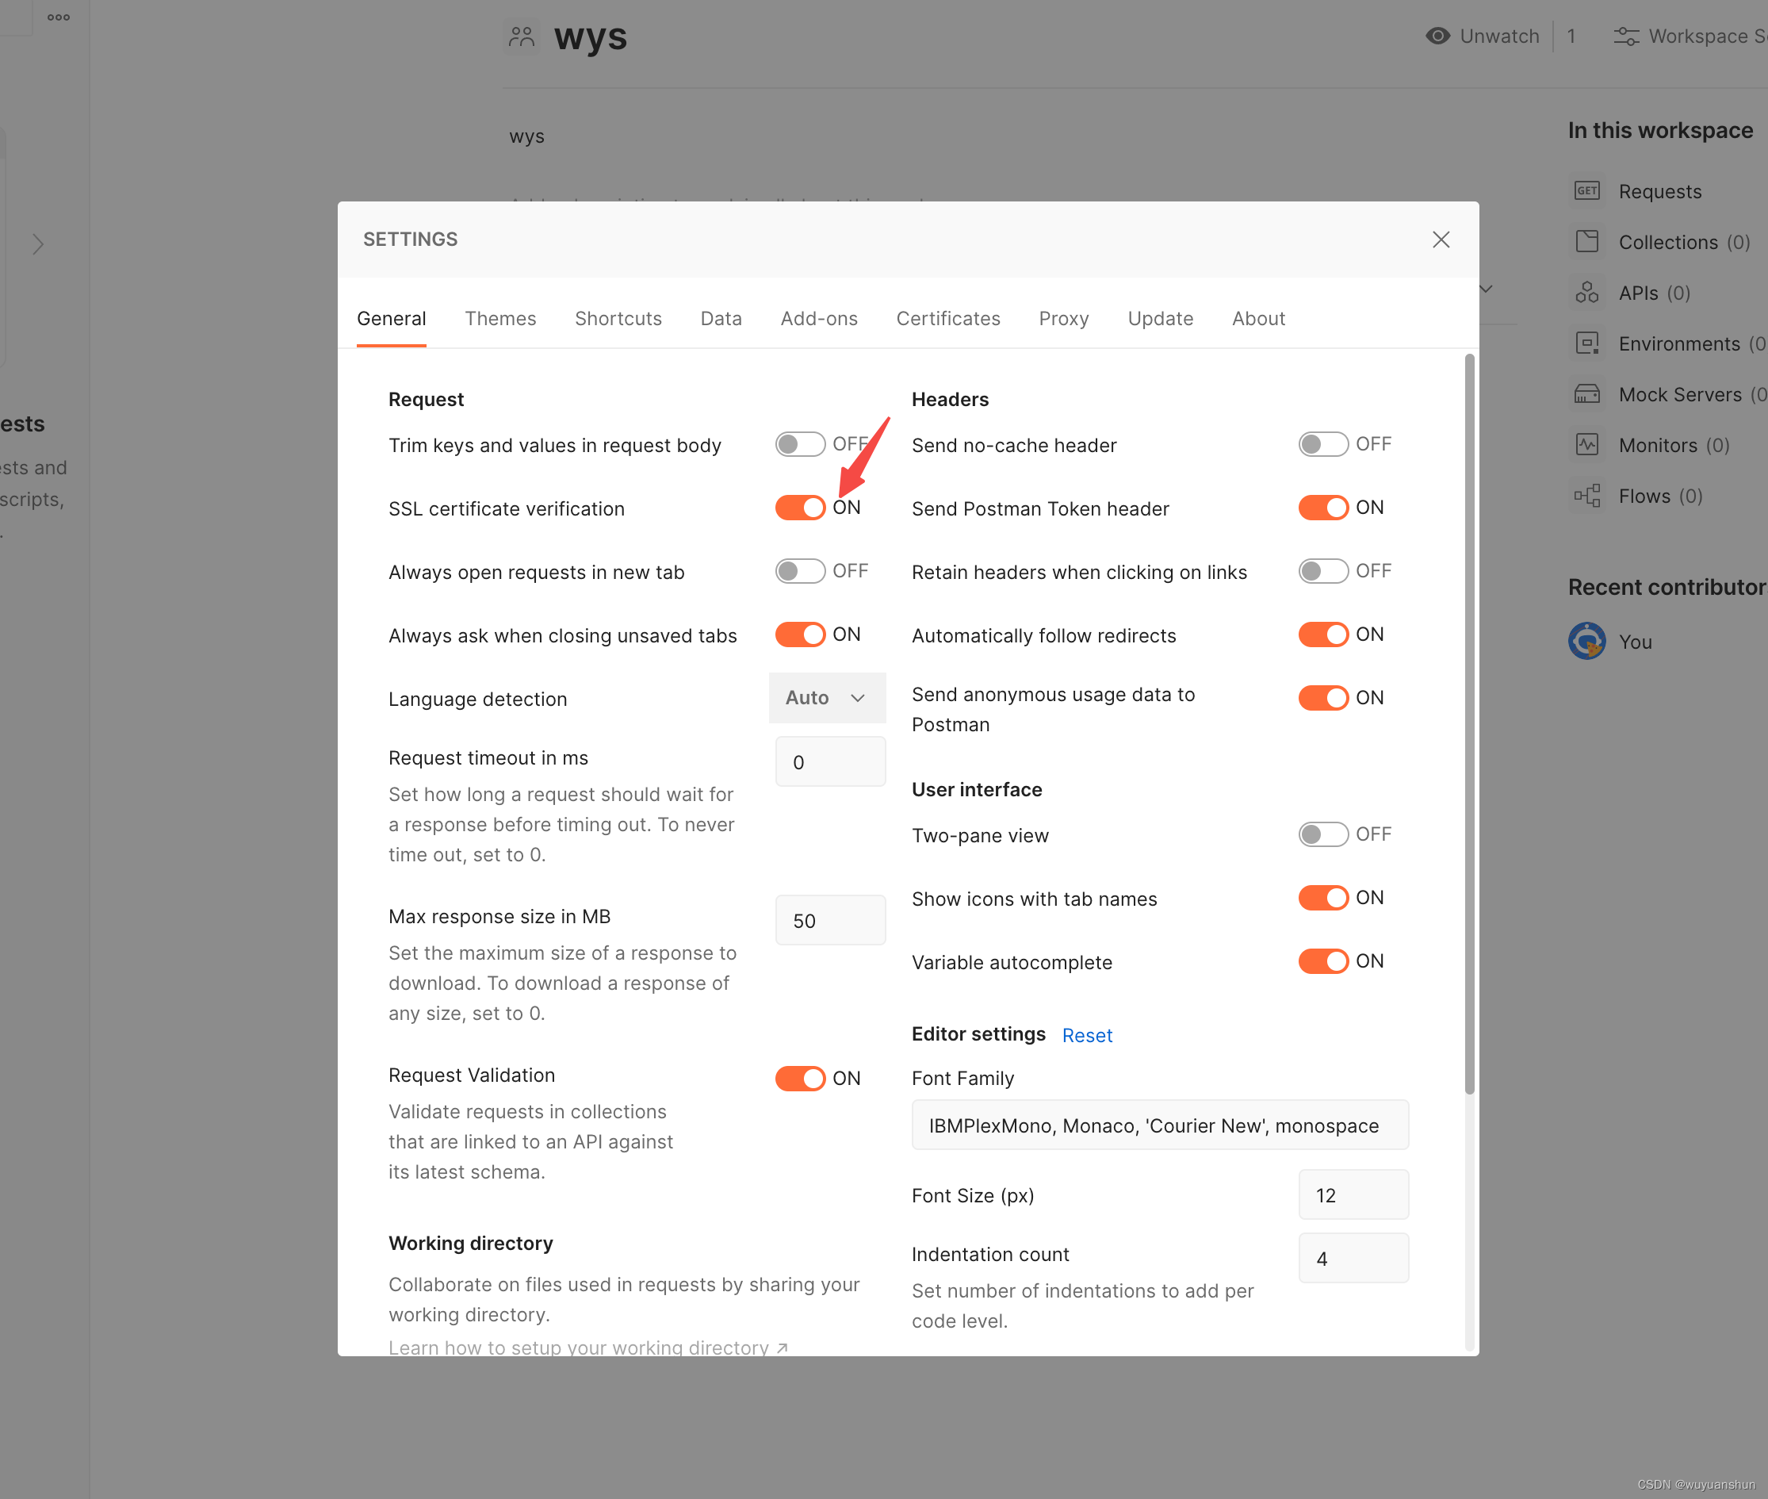Click the Collections folder icon
This screenshot has height=1499, width=1768.
tap(1586, 241)
